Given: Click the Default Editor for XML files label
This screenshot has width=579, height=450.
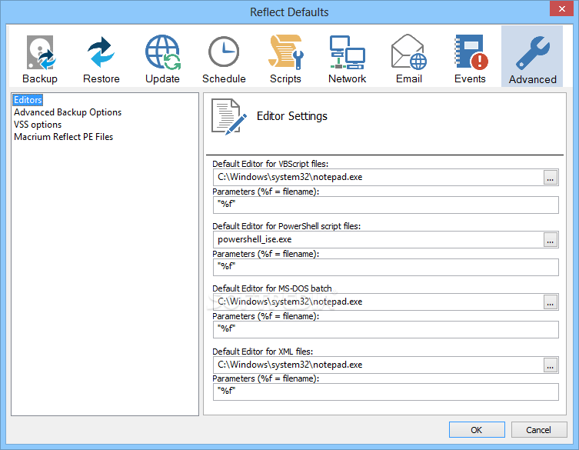Looking at the screenshot, I should pos(262,352).
